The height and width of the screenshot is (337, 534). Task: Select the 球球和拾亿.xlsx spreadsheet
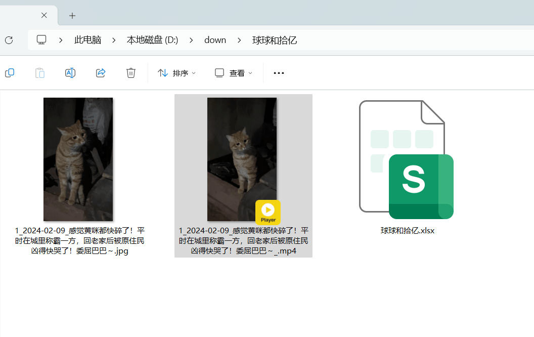click(407, 159)
